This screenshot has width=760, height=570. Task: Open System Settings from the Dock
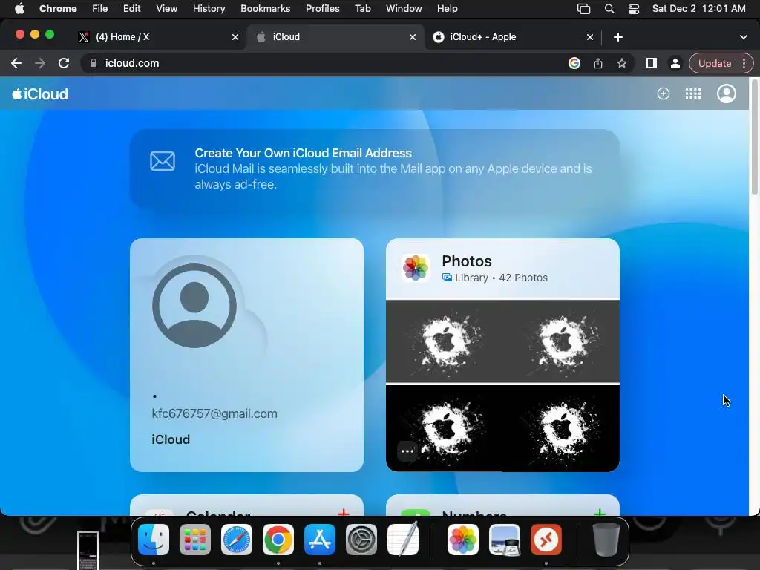point(361,540)
